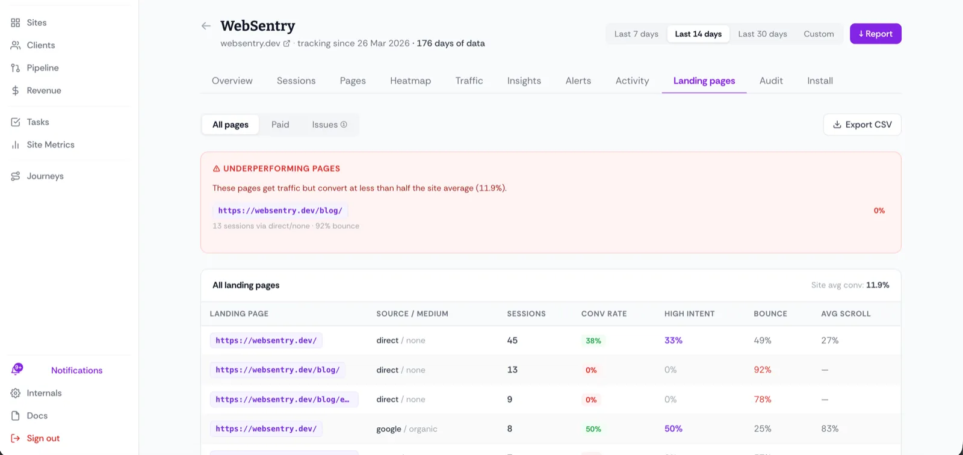Click the Docs file icon
The image size is (963, 455).
pos(16,416)
